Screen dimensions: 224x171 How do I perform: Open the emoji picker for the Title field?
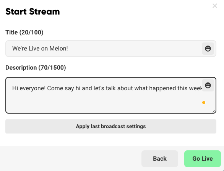click(x=208, y=49)
